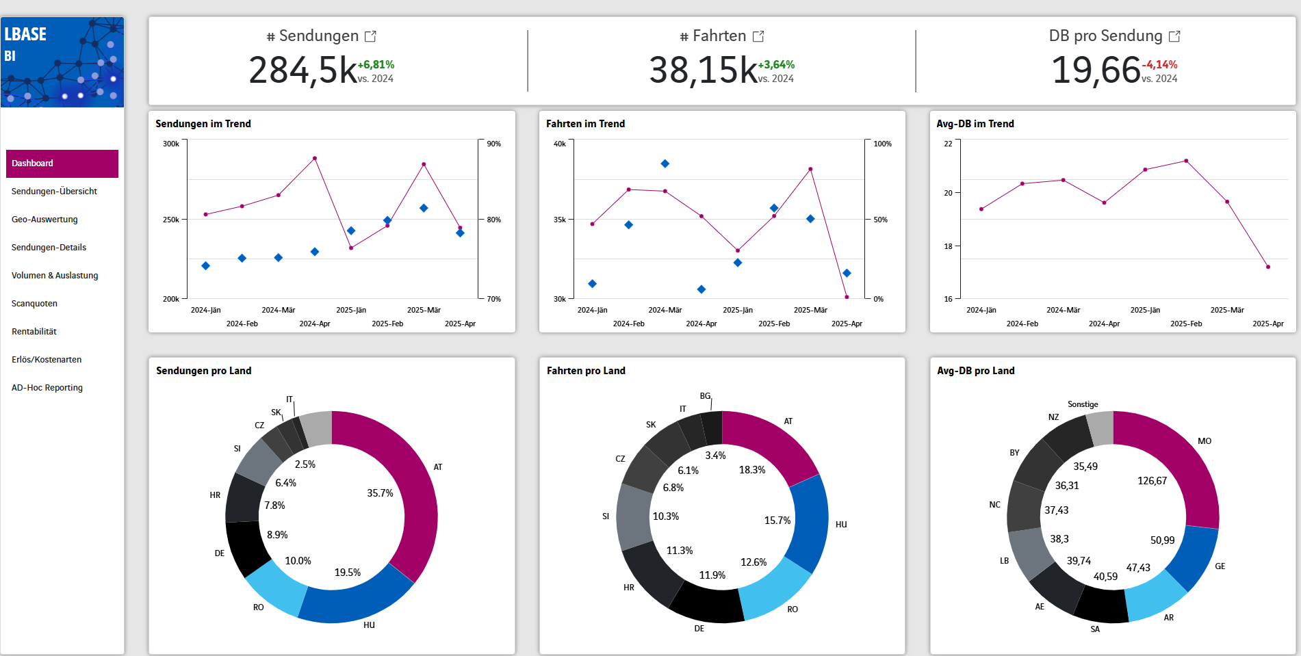
Task: Click the Sendungen pro Land chart title
Action: (x=204, y=371)
